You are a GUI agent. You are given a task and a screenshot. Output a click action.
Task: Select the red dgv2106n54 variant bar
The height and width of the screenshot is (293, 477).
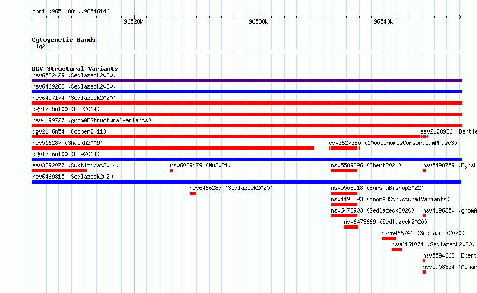pyautogui.click(x=226, y=137)
